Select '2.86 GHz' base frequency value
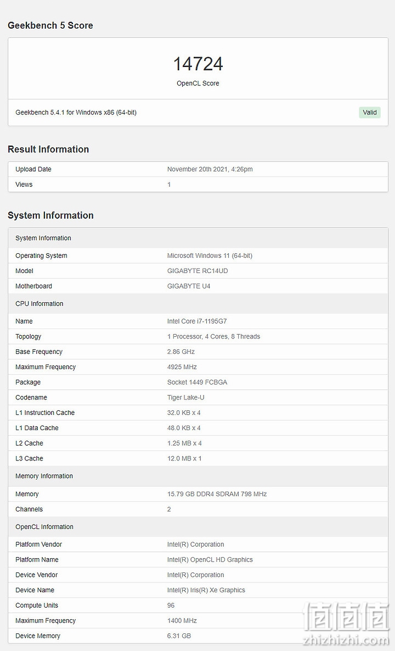This screenshot has height=651, width=395. point(180,352)
